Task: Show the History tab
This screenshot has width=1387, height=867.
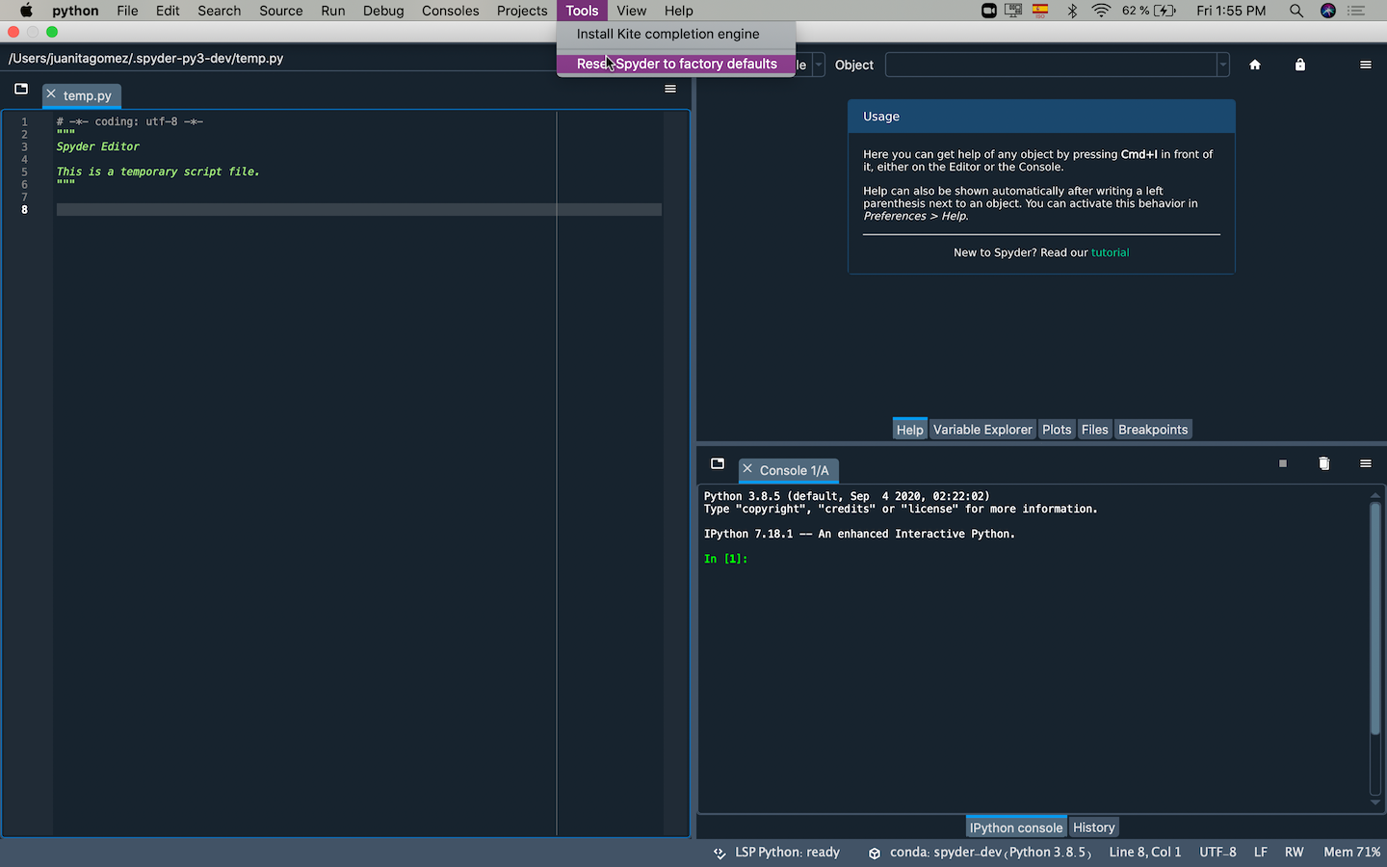Action: click(1093, 828)
